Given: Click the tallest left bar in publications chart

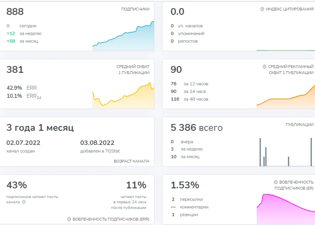Looking at the screenshot, I should (x=260, y=152).
